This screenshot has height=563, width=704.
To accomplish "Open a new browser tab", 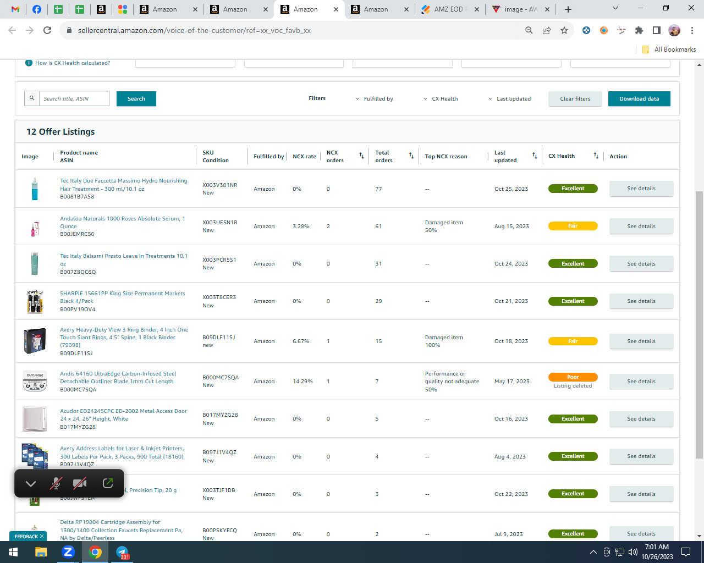I will point(568,9).
